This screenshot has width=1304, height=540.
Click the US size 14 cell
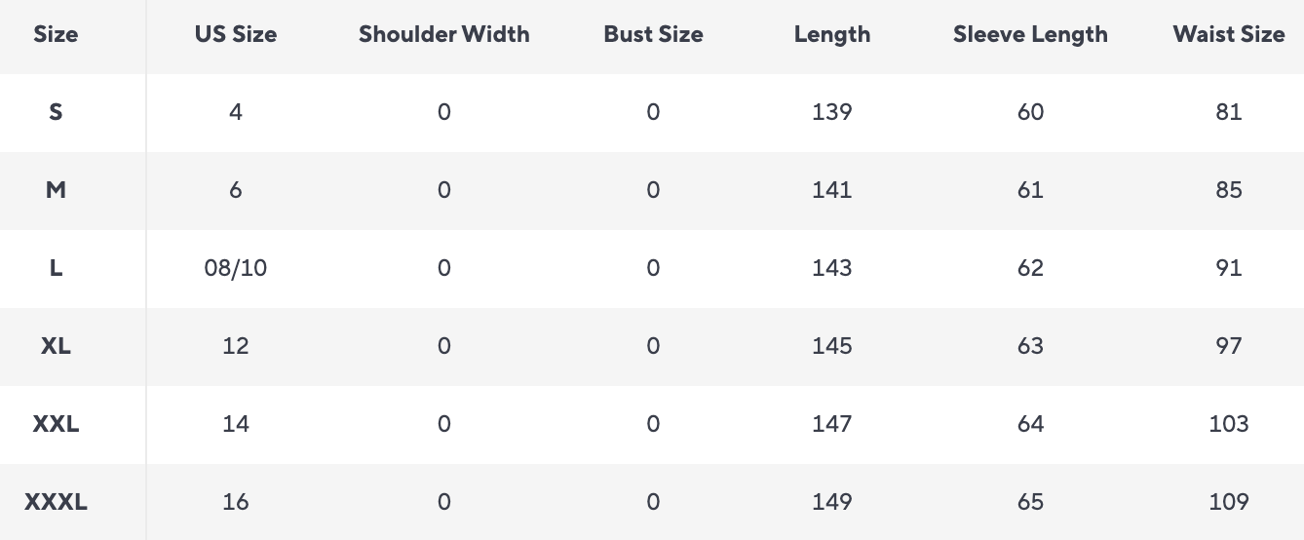(236, 424)
